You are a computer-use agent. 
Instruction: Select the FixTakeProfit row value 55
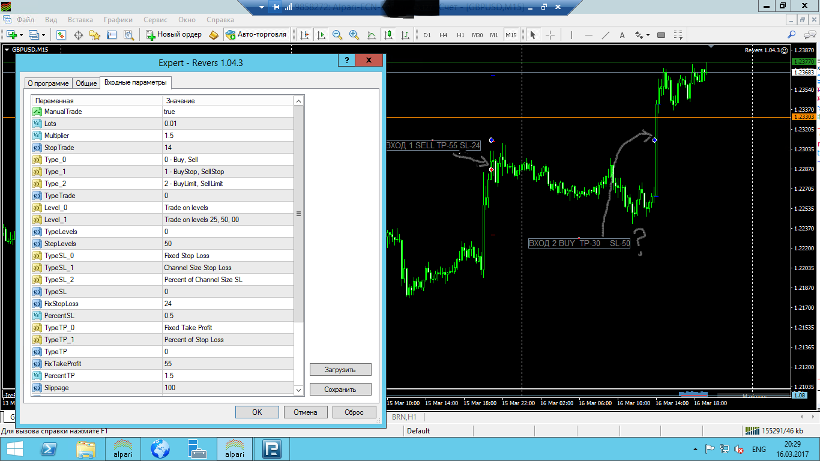pyautogui.click(x=228, y=364)
